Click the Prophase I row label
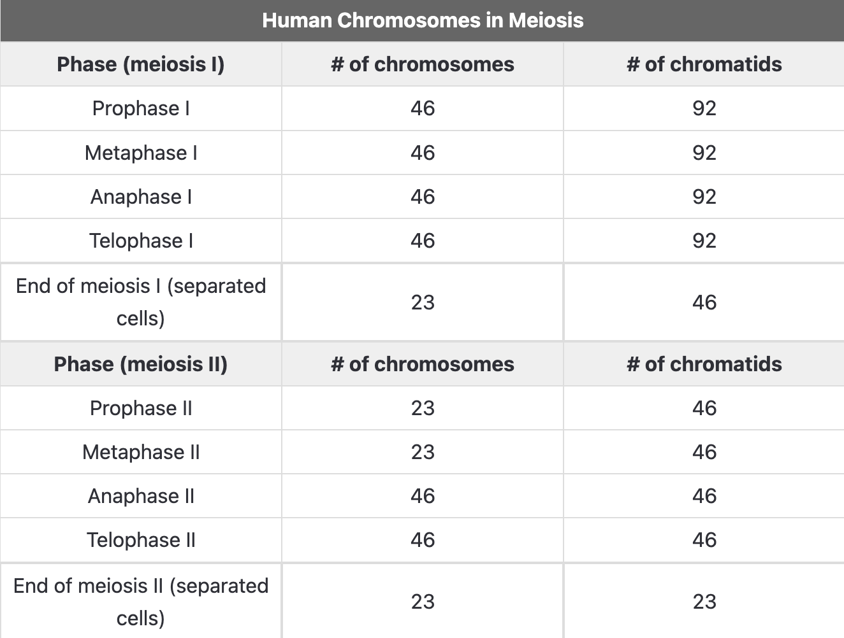The image size is (844, 638). coord(141,108)
